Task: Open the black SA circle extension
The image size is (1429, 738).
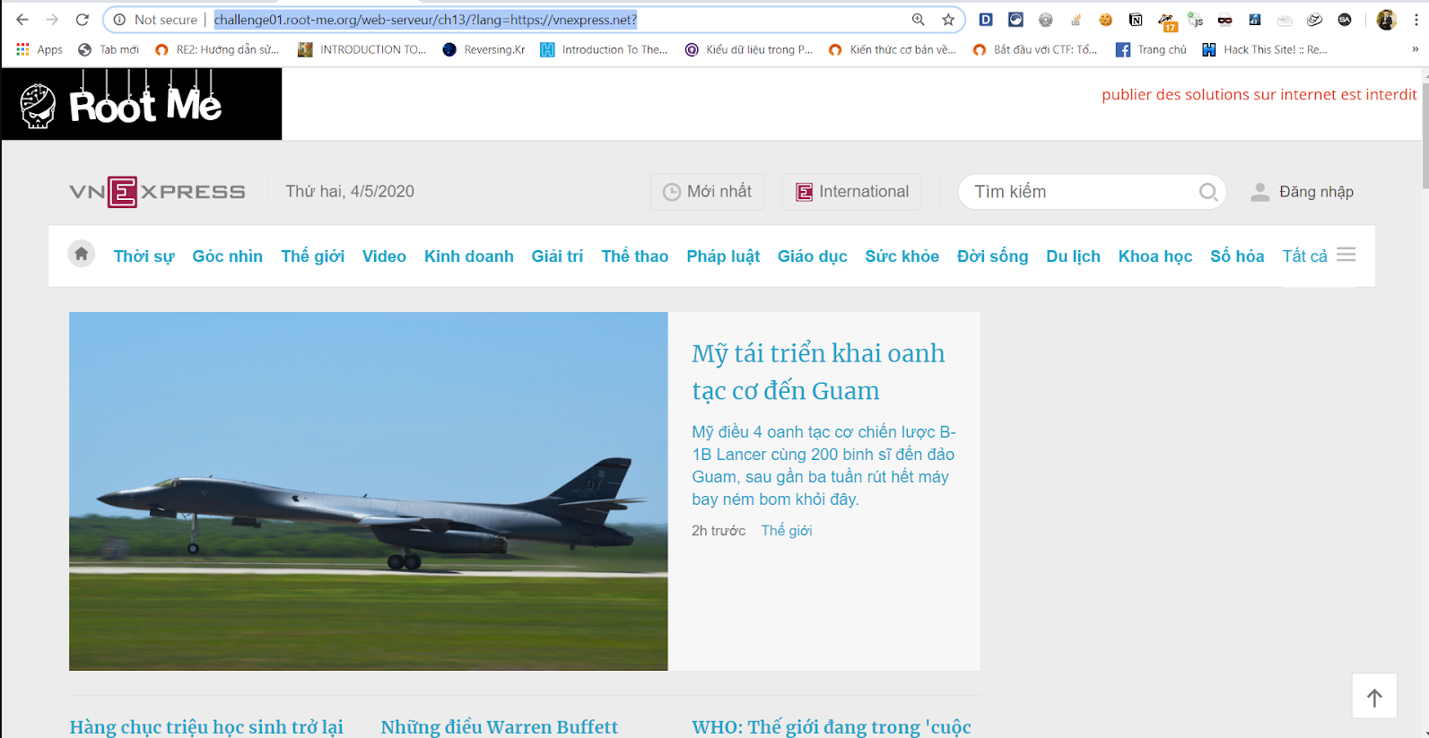Action: point(1345,20)
